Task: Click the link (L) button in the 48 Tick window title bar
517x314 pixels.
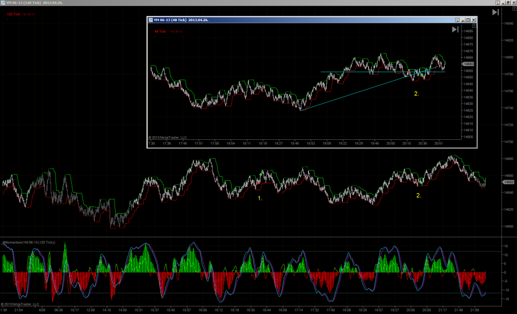Action: coord(457,20)
